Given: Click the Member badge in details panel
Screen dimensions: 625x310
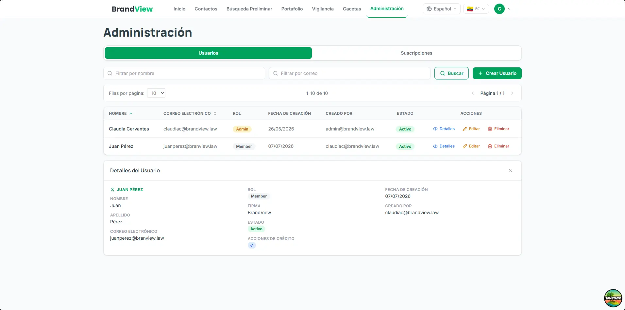Looking at the screenshot, I should (259, 196).
